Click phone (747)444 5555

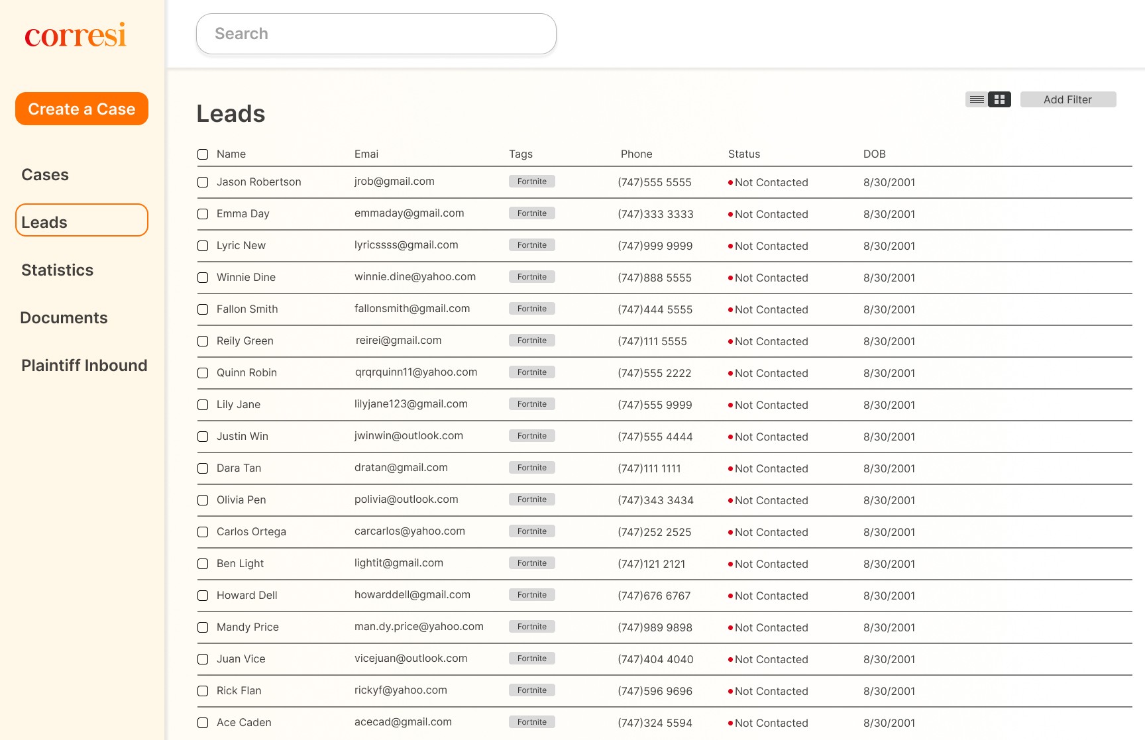pos(655,309)
